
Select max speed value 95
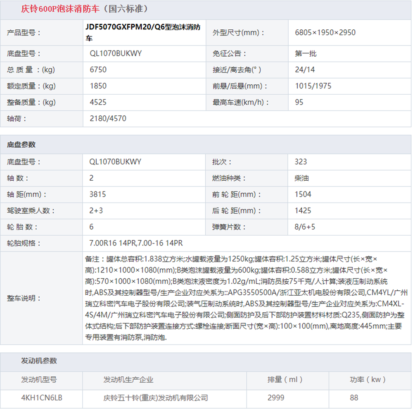tap(299, 102)
